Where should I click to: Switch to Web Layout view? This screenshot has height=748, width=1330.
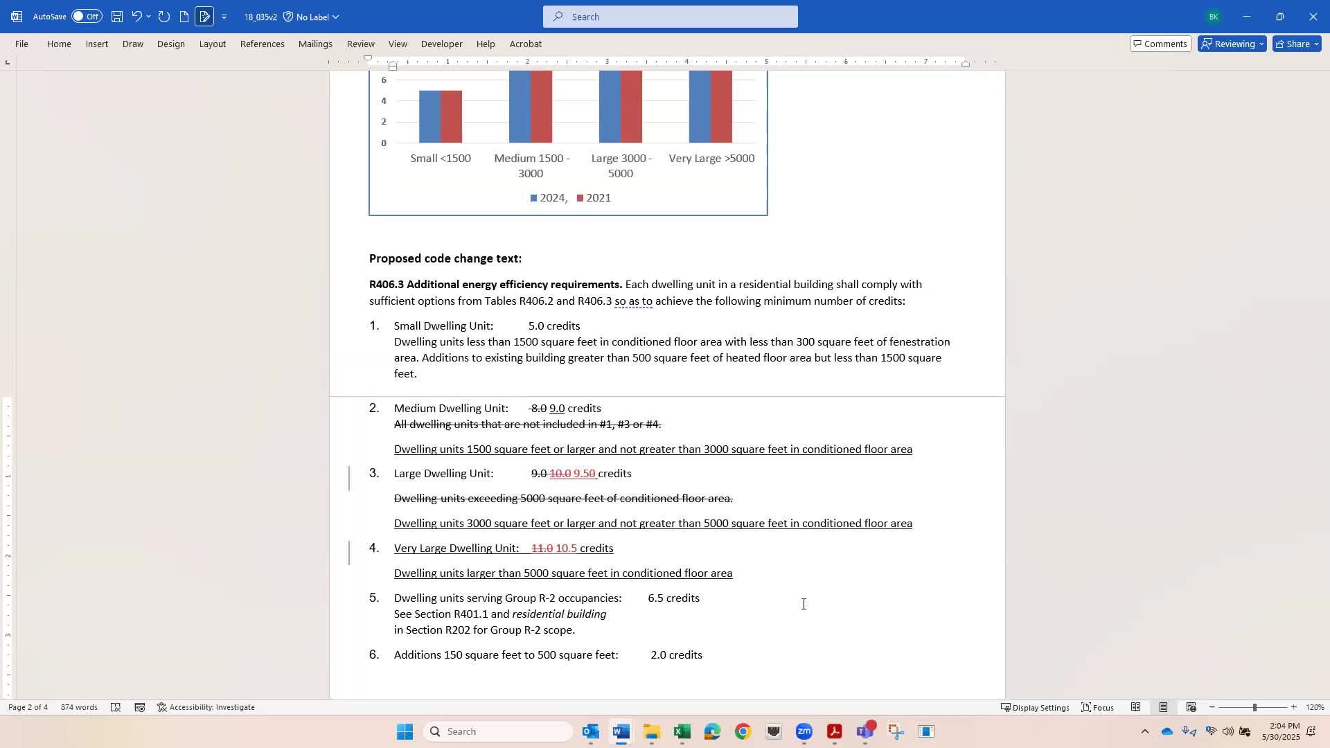(1191, 707)
